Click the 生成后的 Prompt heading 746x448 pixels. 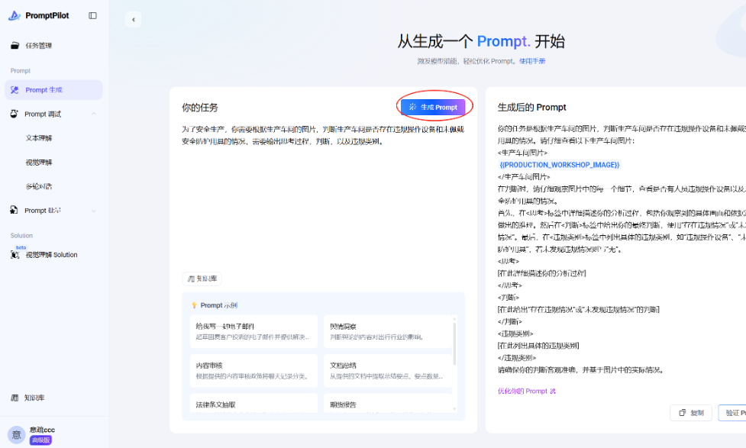(532, 107)
